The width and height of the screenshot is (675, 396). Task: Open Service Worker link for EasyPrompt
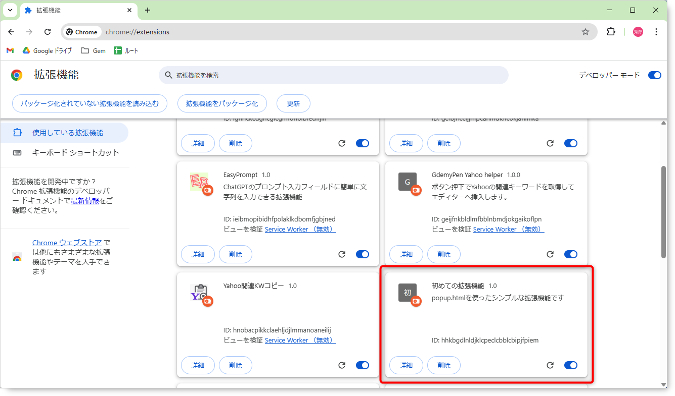click(300, 229)
